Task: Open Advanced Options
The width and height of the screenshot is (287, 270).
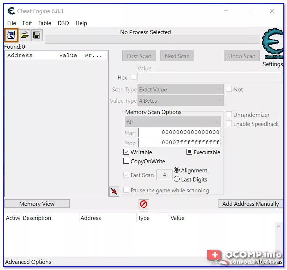Action: tap(28, 262)
